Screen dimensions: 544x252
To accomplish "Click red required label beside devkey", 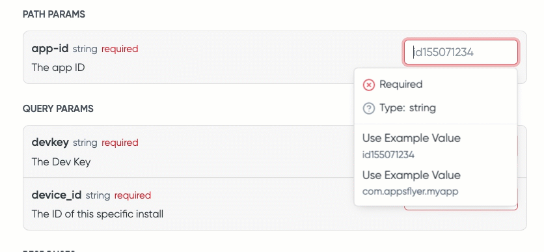I will point(120,143).
